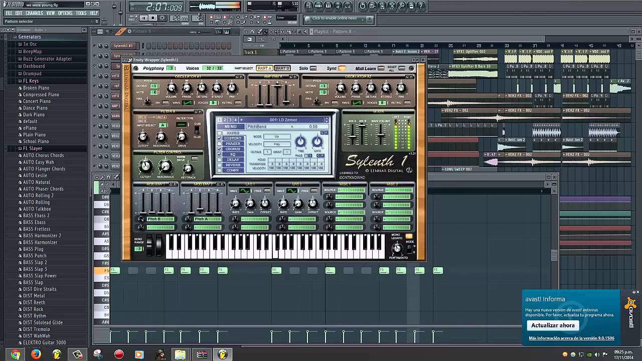
Task: Expand the Generators folder in browser
Action: click(x=30, y=37)
